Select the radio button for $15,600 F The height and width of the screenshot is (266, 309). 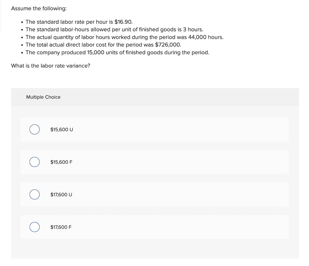coord(34,162)
